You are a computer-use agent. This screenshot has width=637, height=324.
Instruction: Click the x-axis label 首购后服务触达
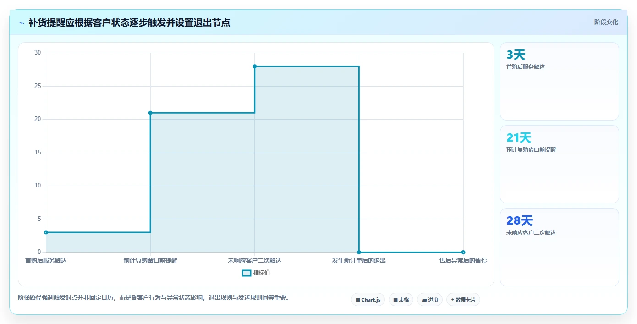pyautogui.click(x=46, y=260)
